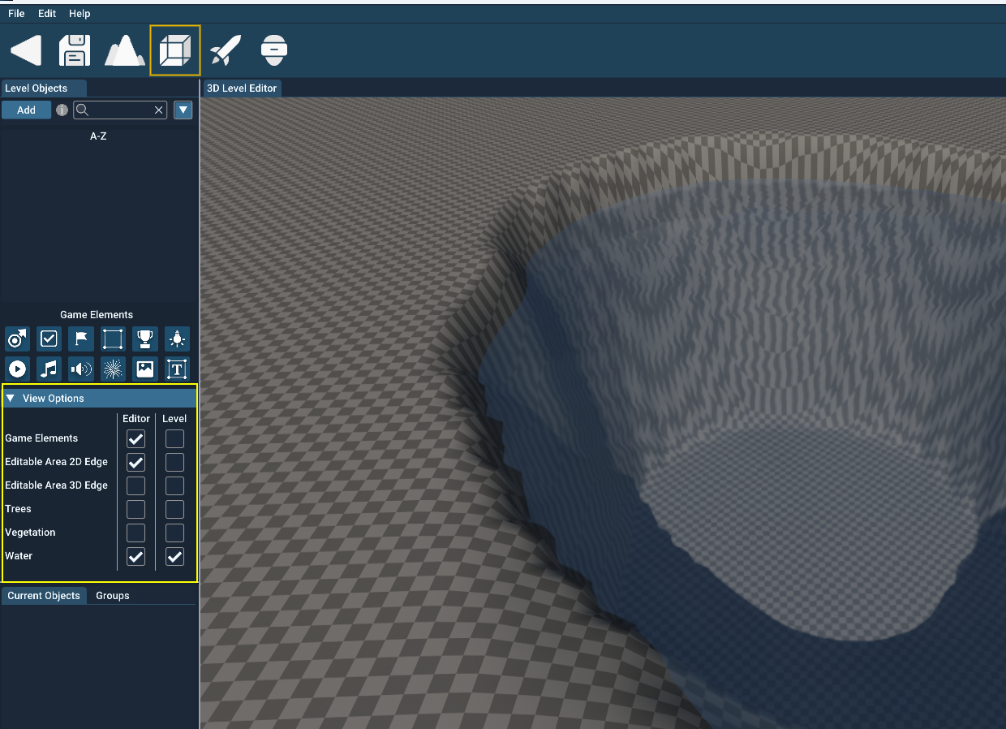Switch to the Groups tab
The height and width of the screenshot is (729, 1006).
pyautogui.click(x=112, y=595)
